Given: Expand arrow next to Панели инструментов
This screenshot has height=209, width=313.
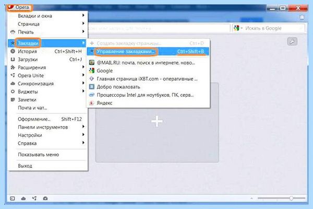Looking at the screenshot, I should (x=83, y=126).
